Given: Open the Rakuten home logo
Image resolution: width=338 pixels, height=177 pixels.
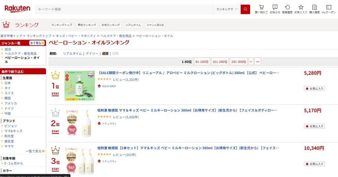Looking at the screenshot, I should click(17, 9).
